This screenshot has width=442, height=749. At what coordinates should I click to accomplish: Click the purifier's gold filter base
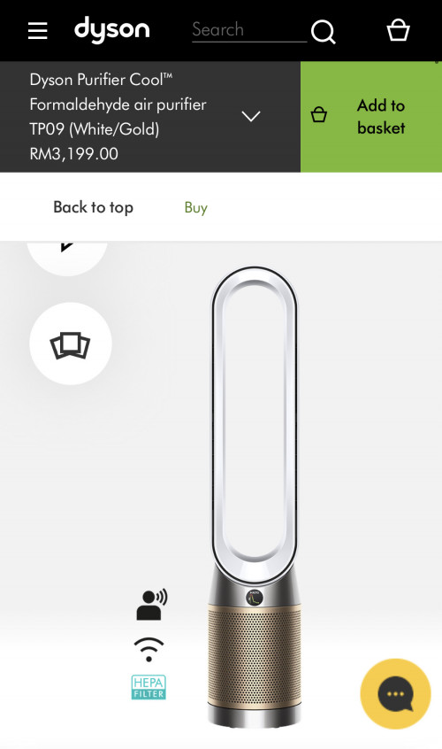(255, 657)
